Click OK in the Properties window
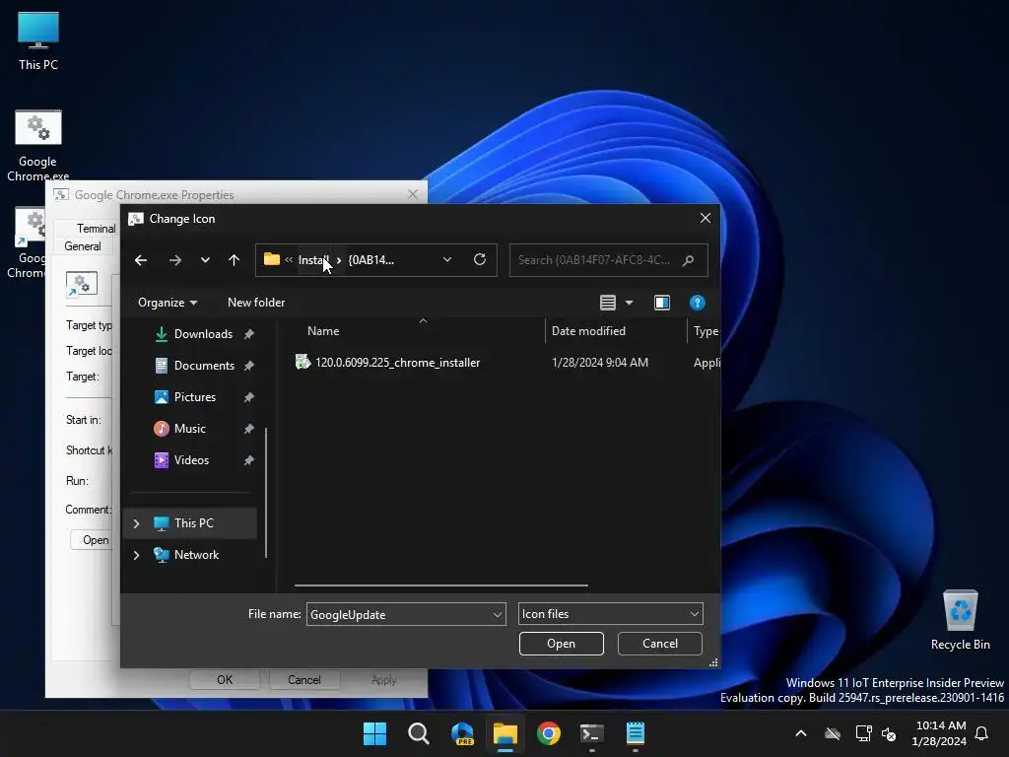The width and height of the screenshot is (1009, 757). [x=225, y=680]
